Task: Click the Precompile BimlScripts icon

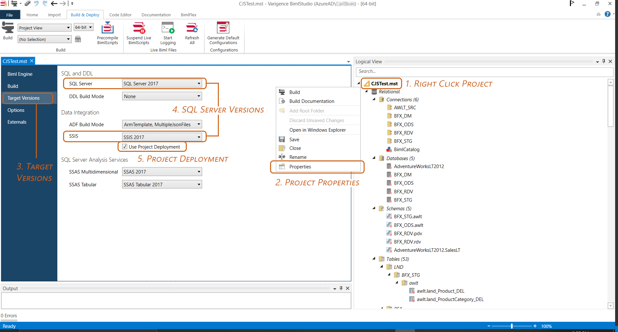Action: (x=107, y=28)
